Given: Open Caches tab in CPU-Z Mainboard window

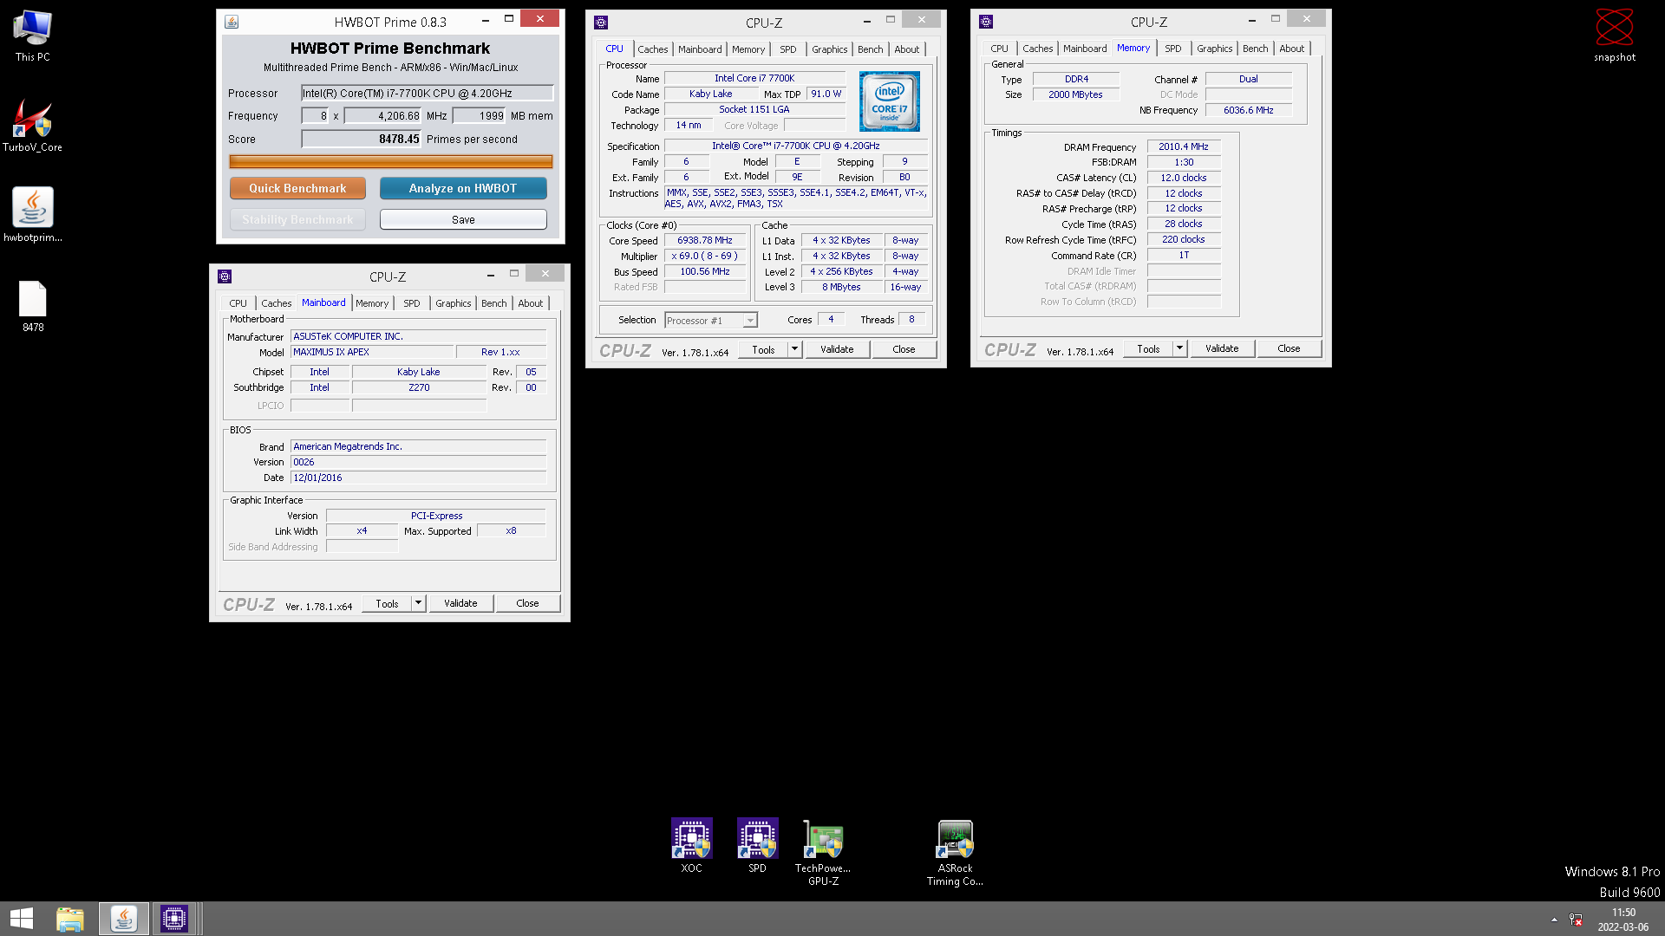Looking at the screenshot, I should 277,303.
